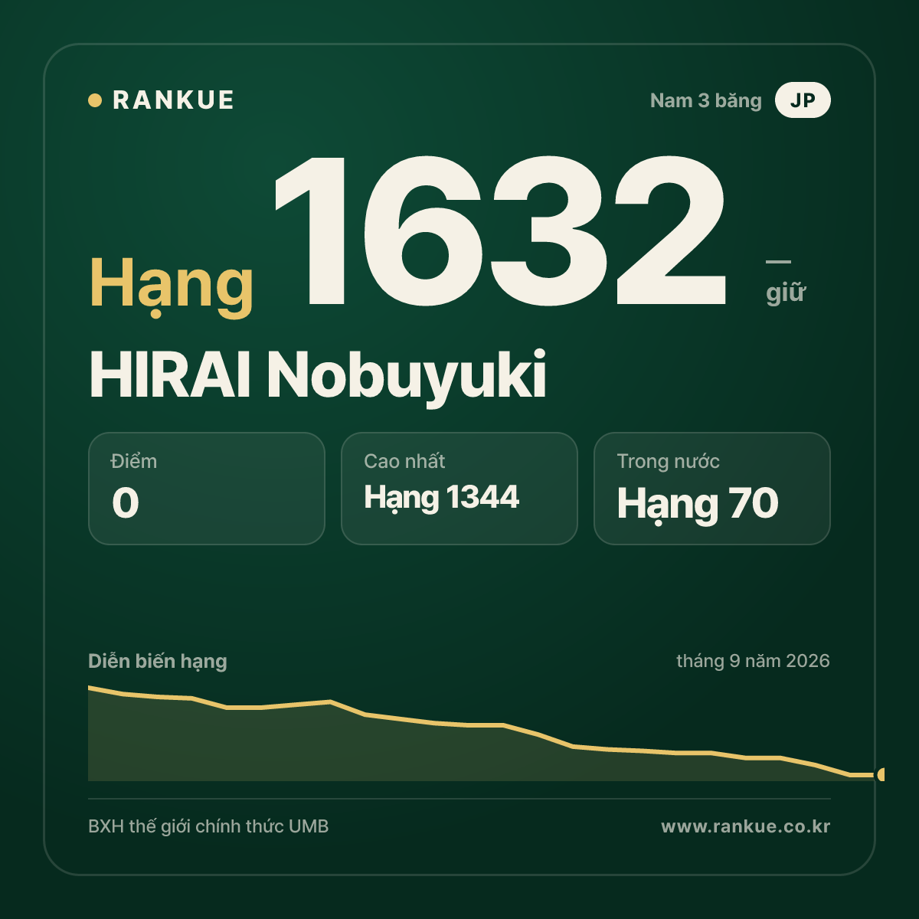Click the 'Nam 3 băng' category label

tap(705, 101)
